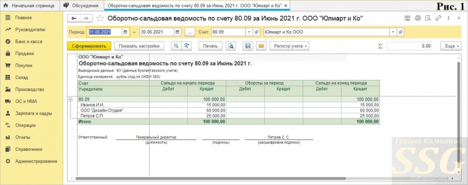
Task: Open ОС и НМА section
Action: (x=32, y=102)
